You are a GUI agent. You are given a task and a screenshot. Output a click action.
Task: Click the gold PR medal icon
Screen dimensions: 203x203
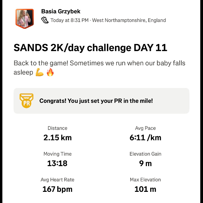[x=26, y=100]
